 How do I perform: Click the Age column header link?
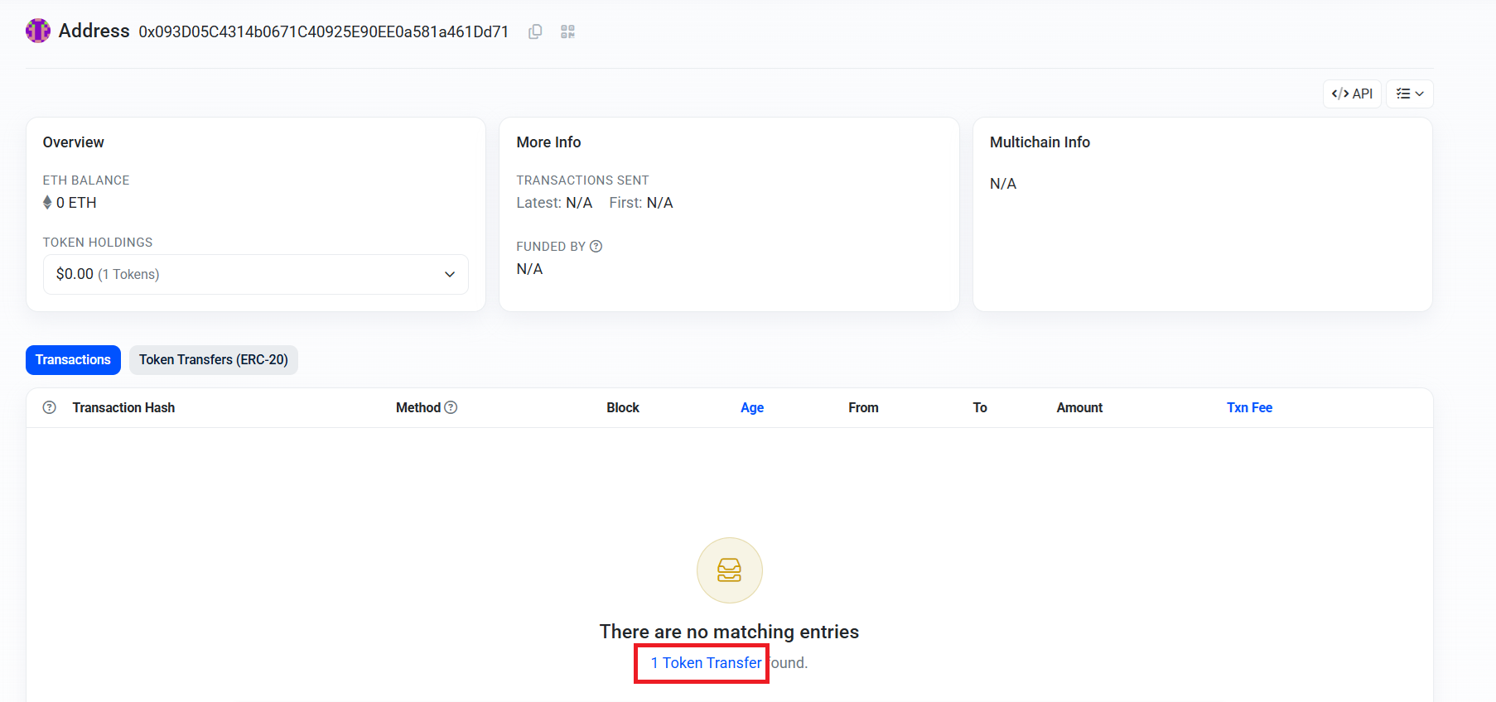(x=752, y=407)
